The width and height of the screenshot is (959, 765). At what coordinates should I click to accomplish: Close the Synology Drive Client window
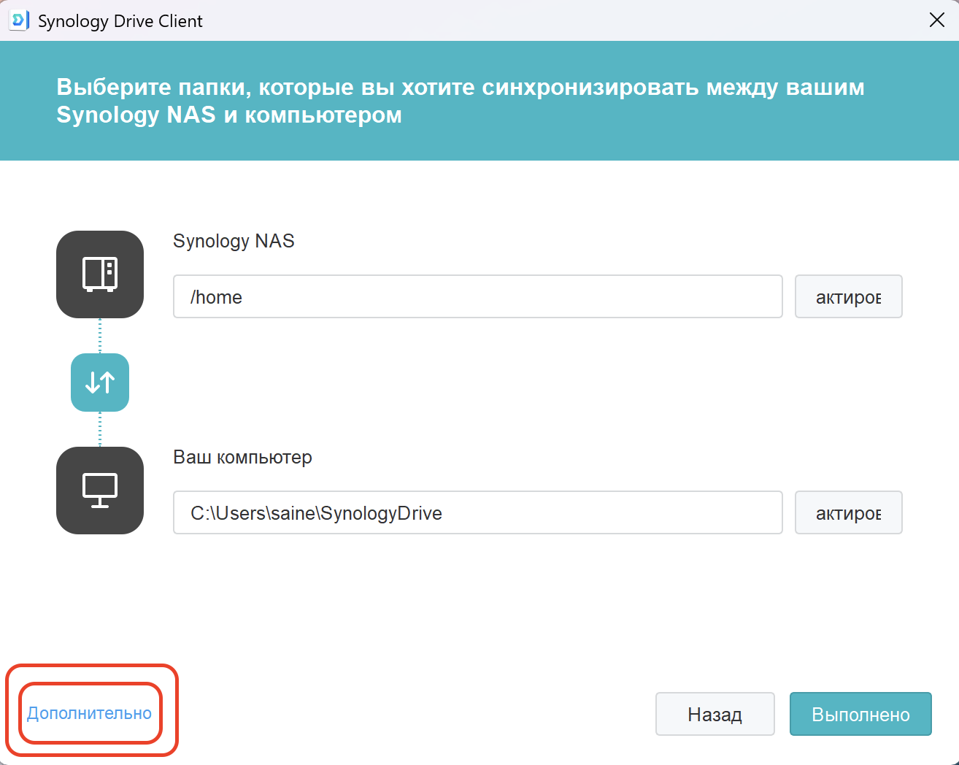[937, 20]
